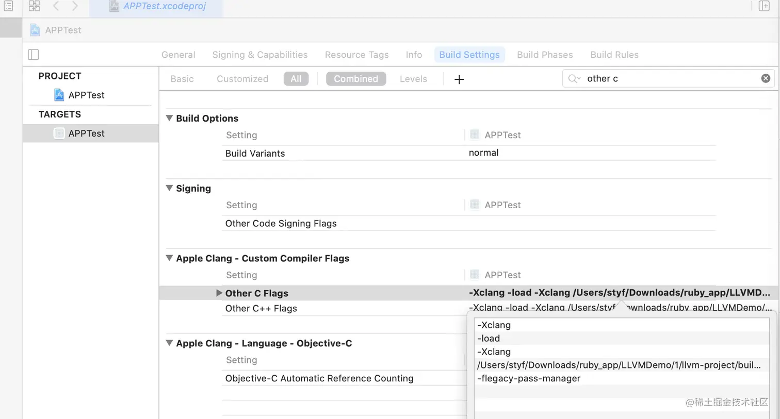This screenshot has width=780, height=419.
Task: Select -flegacy-pass-manager entry in popup
Action: pos(621,379)
